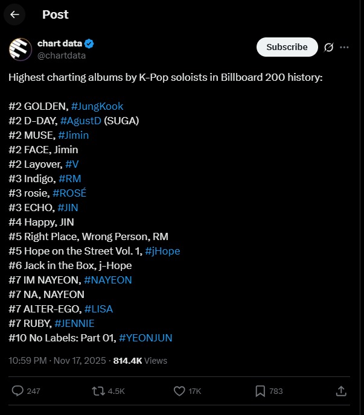
Task: Click the blue verified badge
Action: coord(89,44)
